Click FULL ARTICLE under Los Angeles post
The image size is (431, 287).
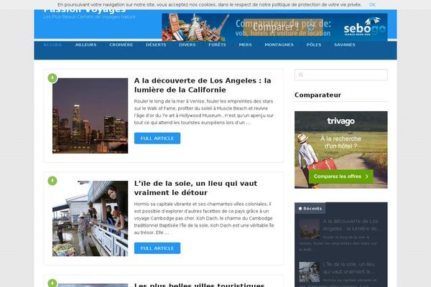[x=157, y=138]
